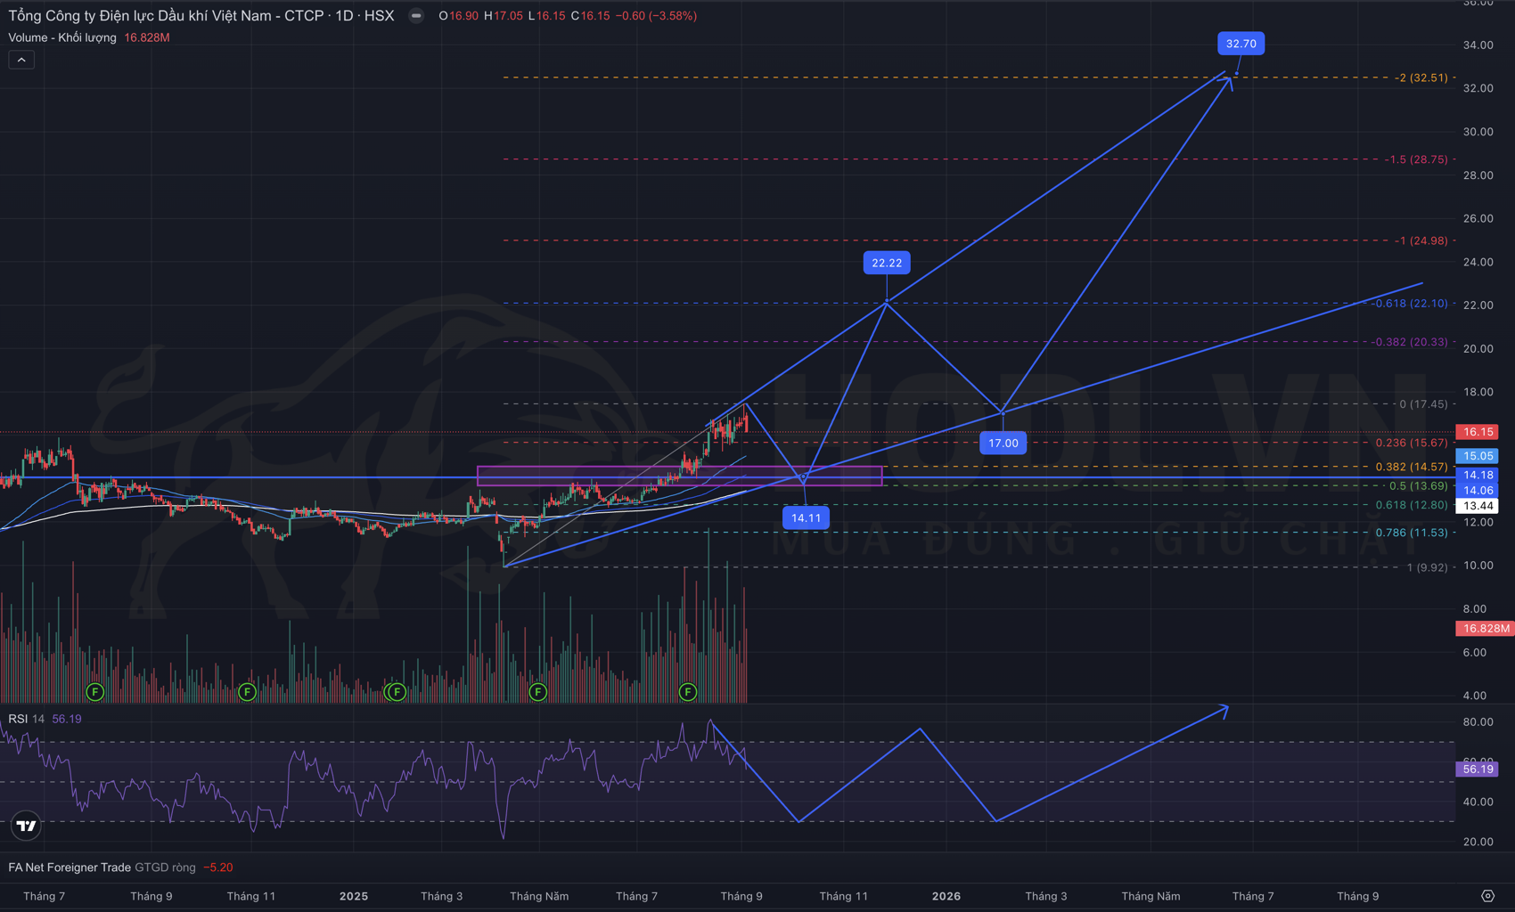Select the RSI 14 indicator legend
Screen dimensions: 1515x912
coord(26,719)
